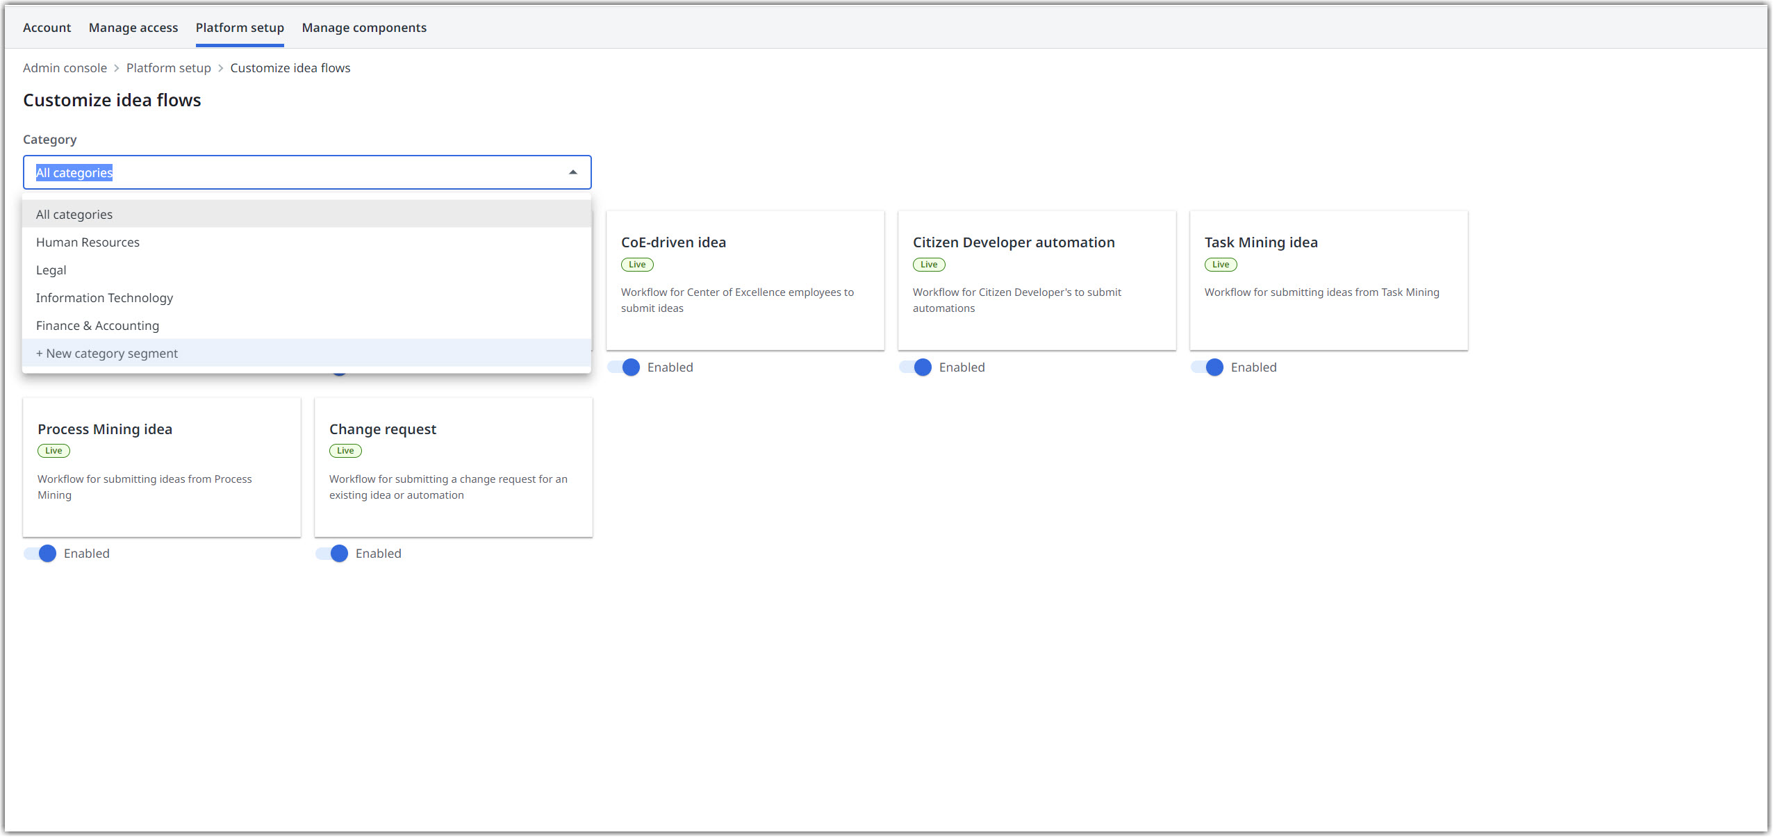
Task: Select Human Resources from category dropdown
Action: point(88,242)
